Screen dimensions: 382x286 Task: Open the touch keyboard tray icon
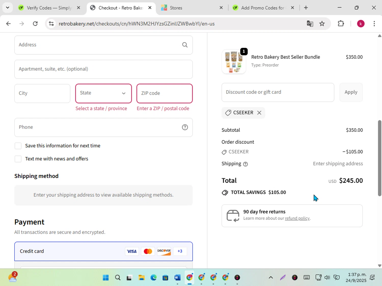click(x=307, y=278)
